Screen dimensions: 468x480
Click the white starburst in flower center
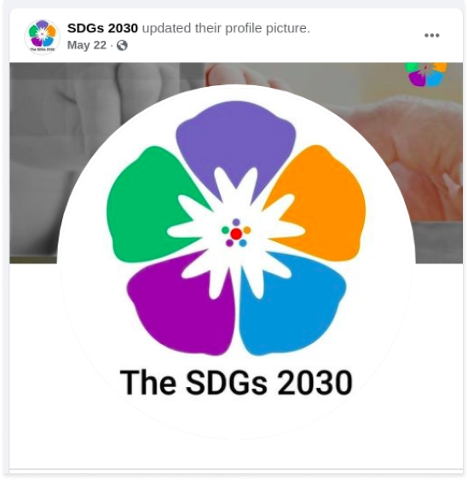236,234
